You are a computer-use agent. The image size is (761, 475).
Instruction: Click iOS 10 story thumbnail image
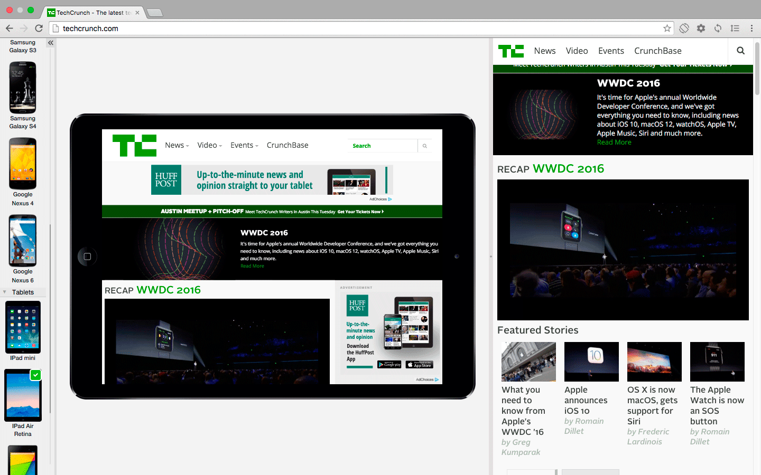tap(591, 362)
